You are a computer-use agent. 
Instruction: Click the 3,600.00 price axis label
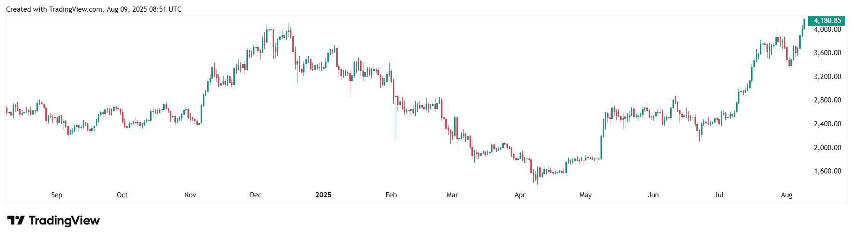tap(827, 53)
